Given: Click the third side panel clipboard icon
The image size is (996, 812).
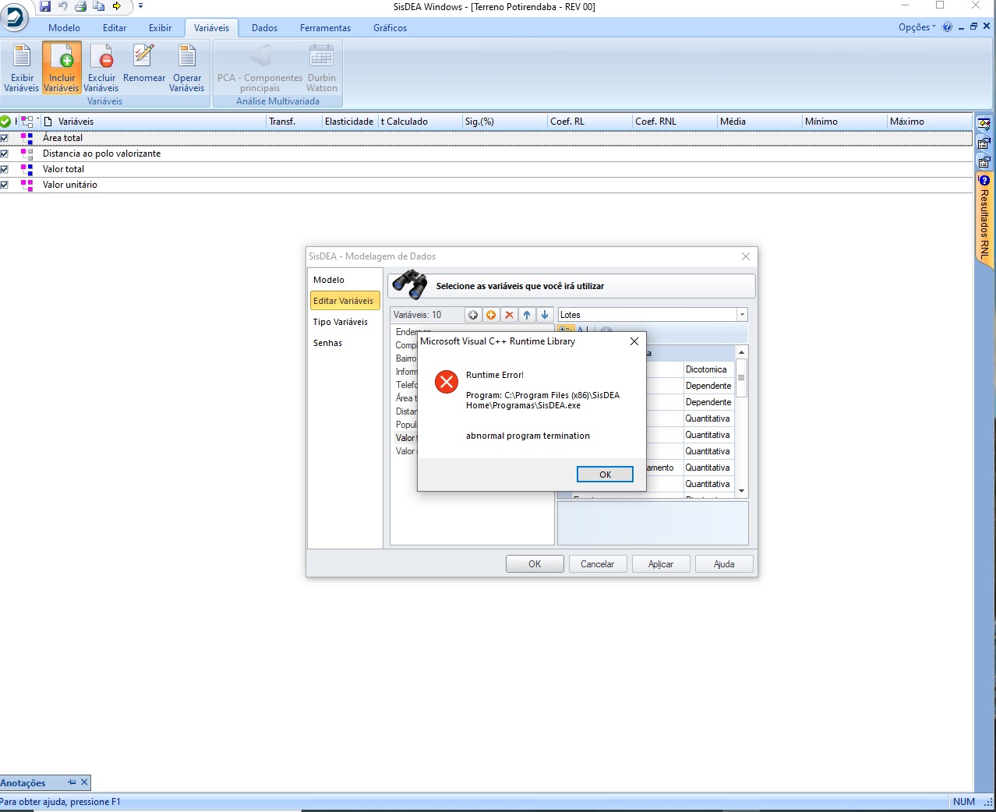Looking at the screenshot, I should point(984,162).
